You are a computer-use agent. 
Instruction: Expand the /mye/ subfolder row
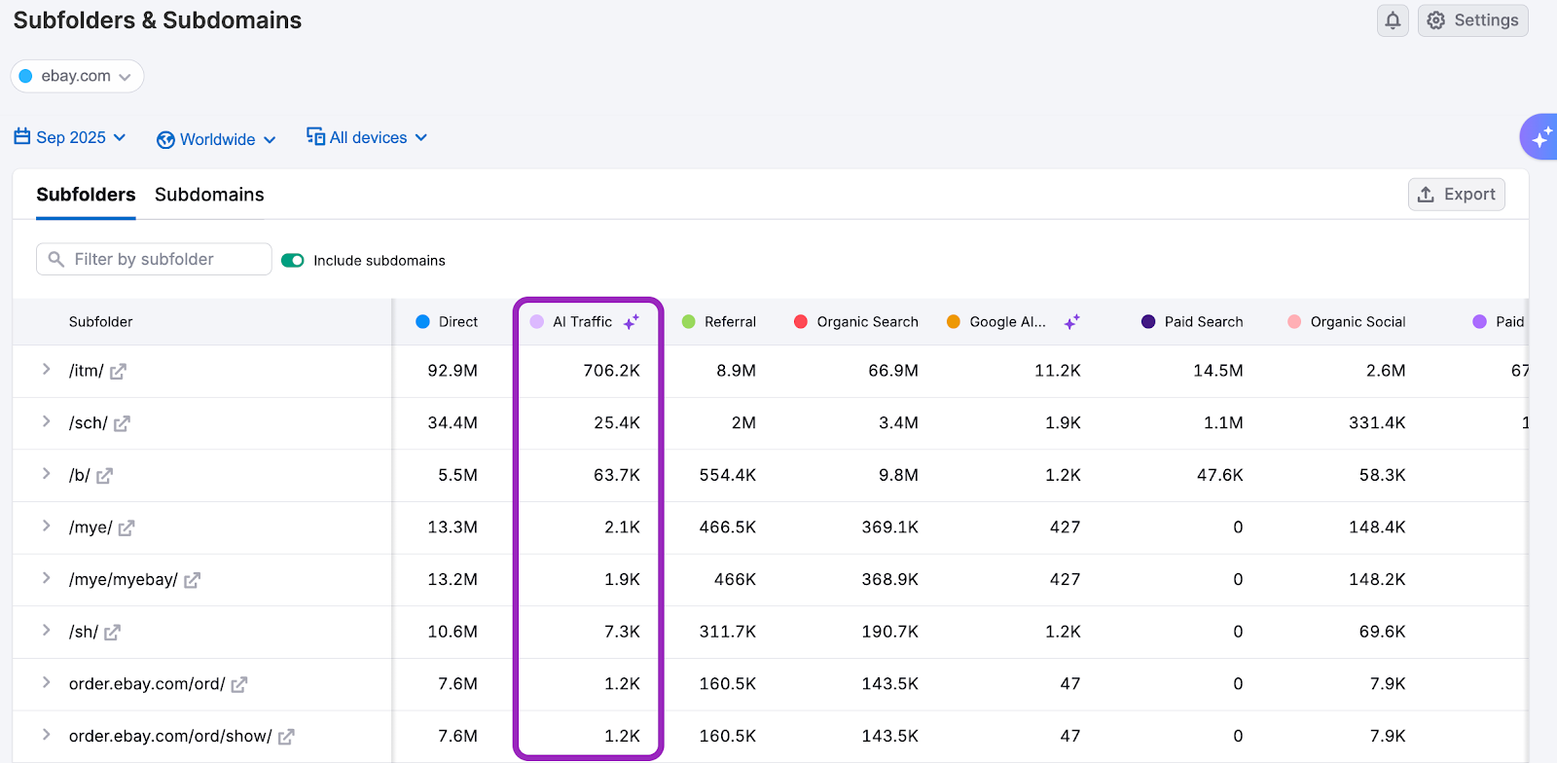click(x=46, y=527)
